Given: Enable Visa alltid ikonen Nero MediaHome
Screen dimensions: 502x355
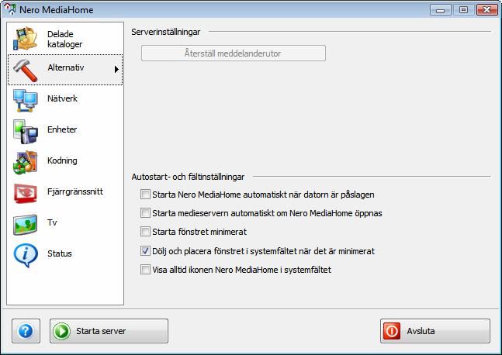Looking at the screenshot, I should tap(145, 269).
